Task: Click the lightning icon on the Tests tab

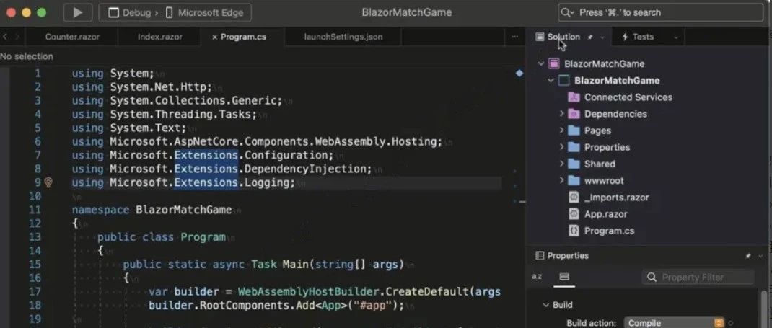Action: pos(625,37)
